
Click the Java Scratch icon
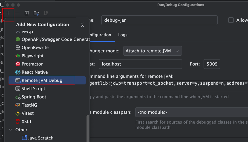(24, 138)
